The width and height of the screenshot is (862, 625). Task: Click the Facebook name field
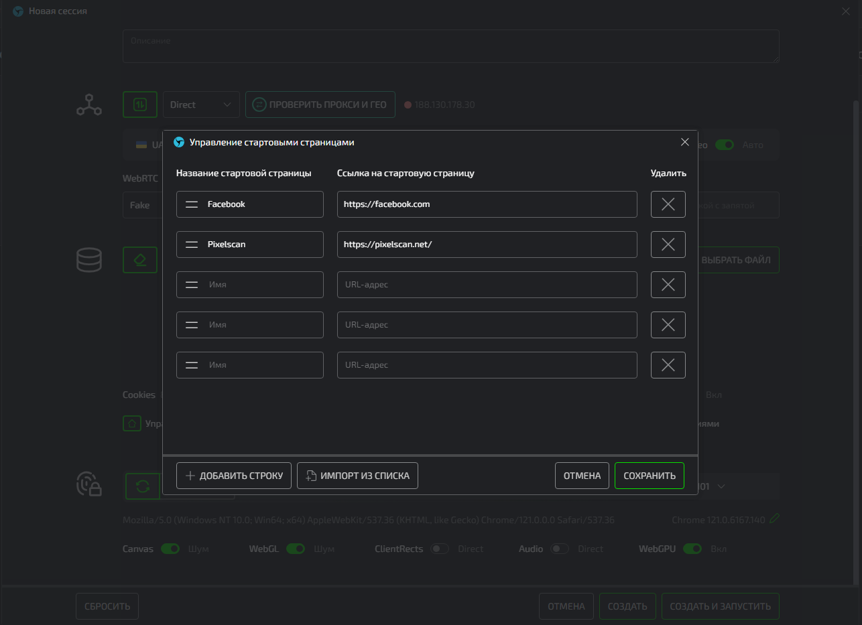(250, 204)
